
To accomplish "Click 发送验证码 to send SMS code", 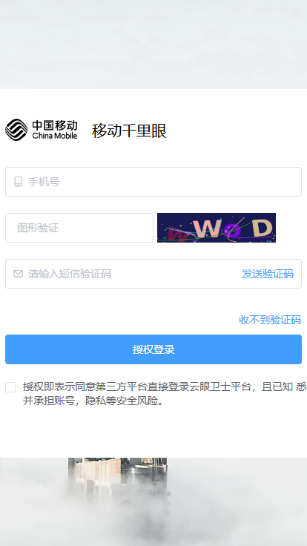I will pos(268,274).
